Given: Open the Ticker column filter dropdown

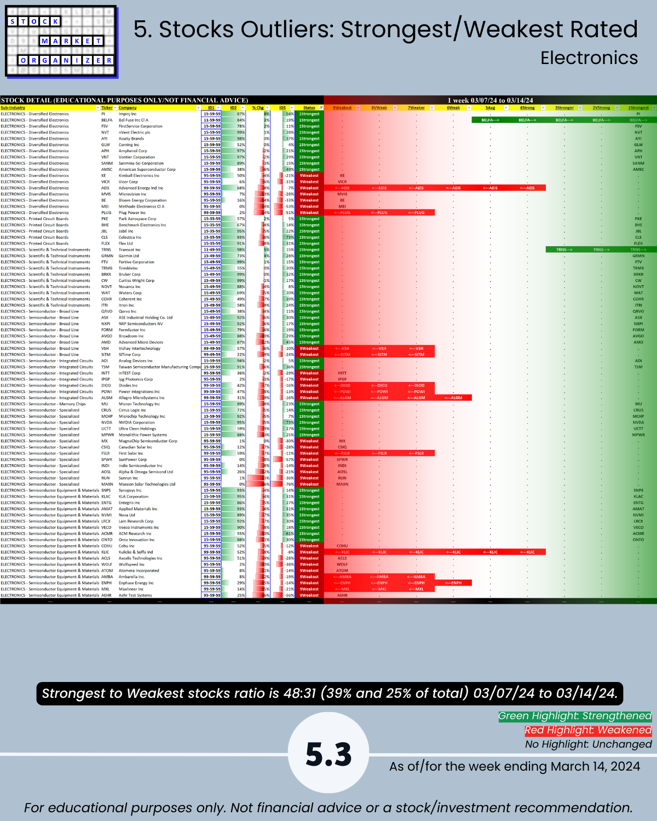Looking at the screenshot, I should click(x=116, y=108).
